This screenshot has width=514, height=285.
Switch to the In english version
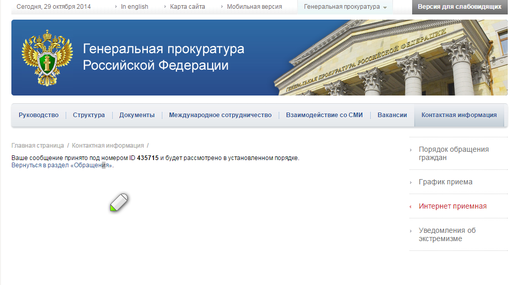pyautogui.click(x=134, y=7)
